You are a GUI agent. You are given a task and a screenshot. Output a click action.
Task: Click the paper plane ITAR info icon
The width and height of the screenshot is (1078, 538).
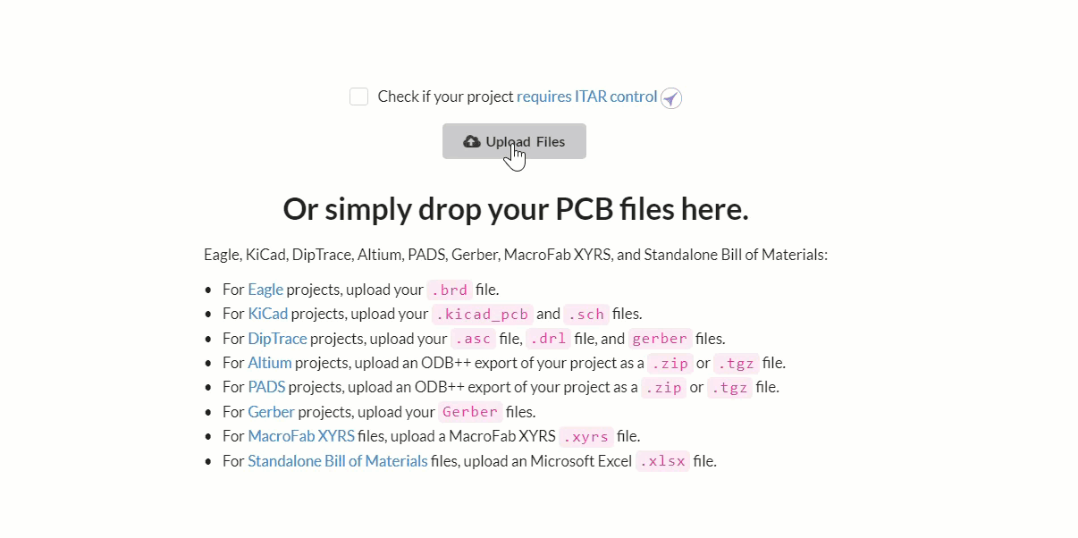[671, 97]
